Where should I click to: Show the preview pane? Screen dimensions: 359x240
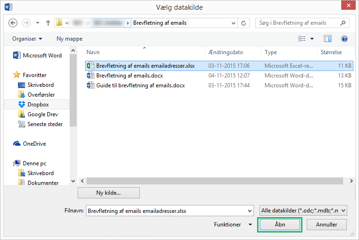tap(328, 39)
